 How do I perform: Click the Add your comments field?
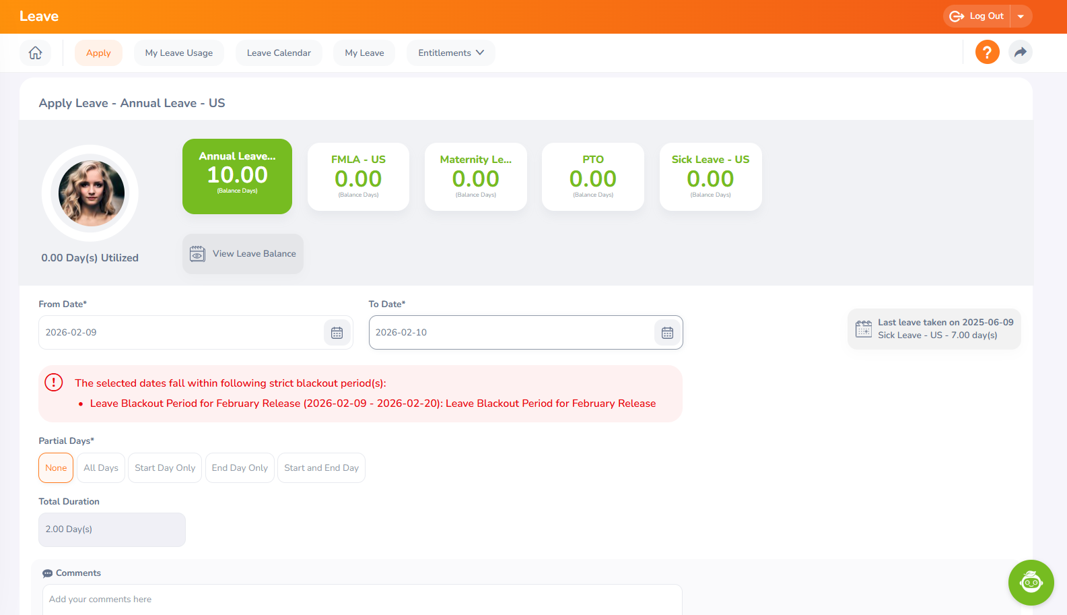[362, 600]
